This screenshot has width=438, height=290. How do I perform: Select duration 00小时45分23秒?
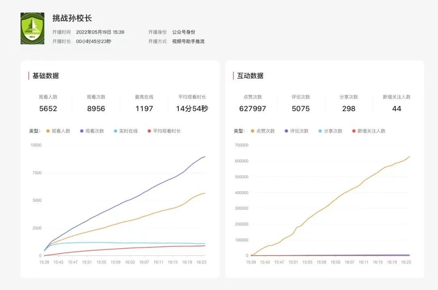tap(94, 41)
